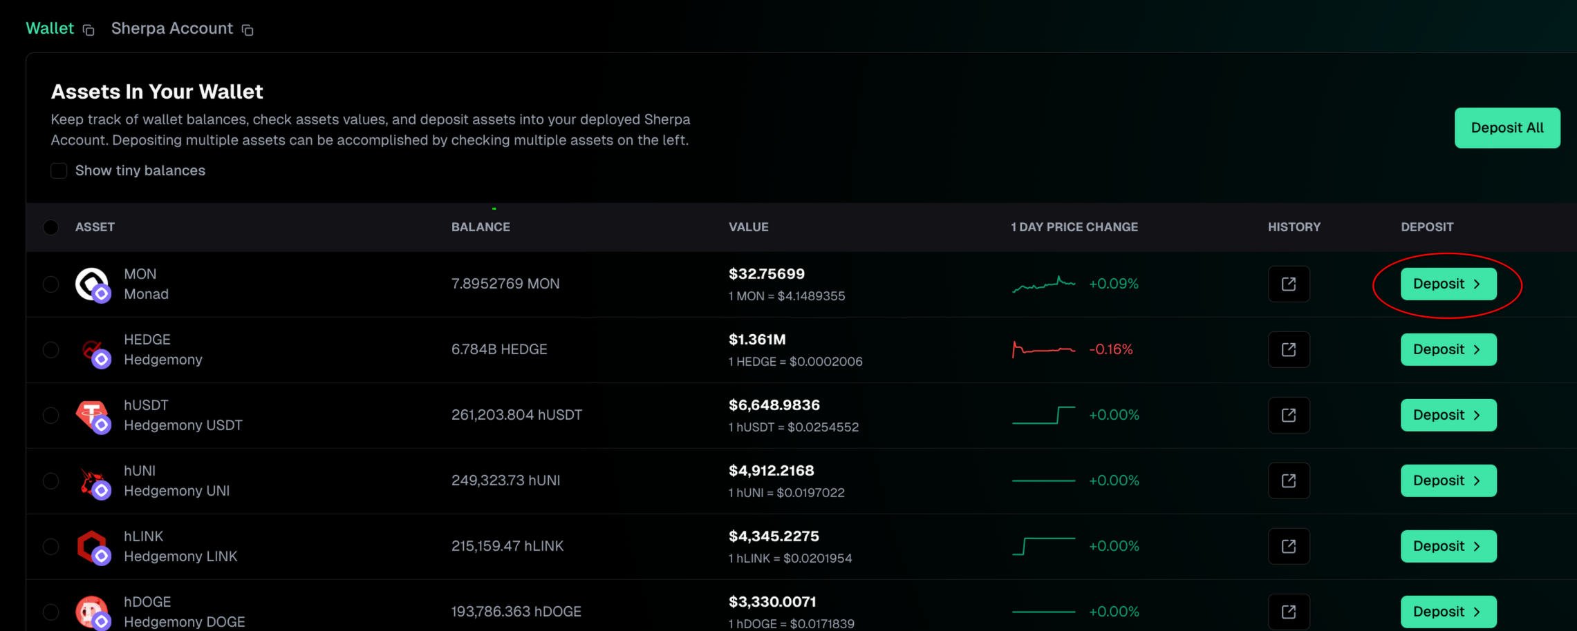
Task: Copy the Sherpa Account address icon
Action: (248, 30)
